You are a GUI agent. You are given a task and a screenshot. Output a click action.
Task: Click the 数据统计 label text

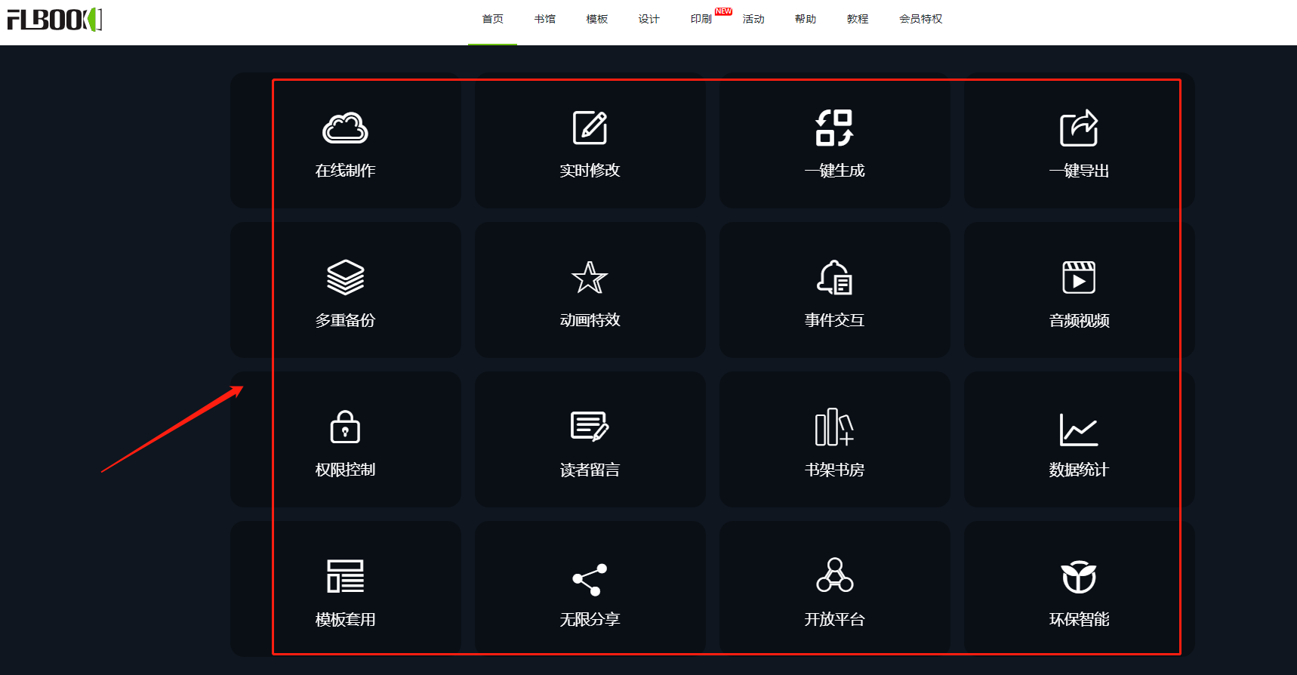click(x=1079, y=470)
